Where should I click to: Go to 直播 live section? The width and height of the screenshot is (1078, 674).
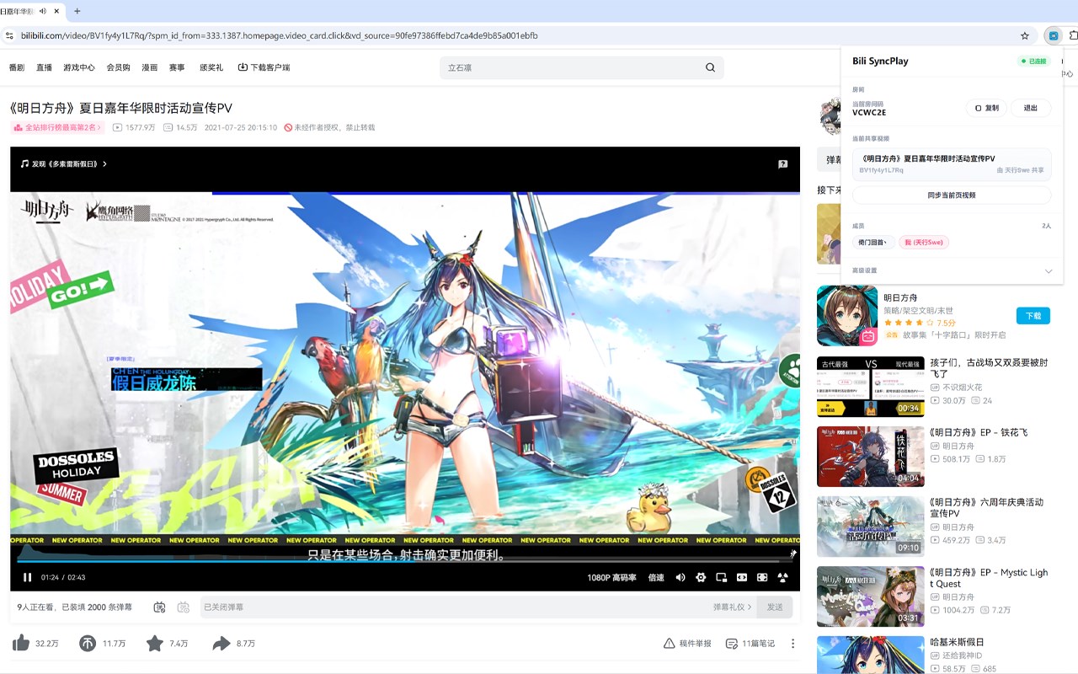[x=44, y=67]
